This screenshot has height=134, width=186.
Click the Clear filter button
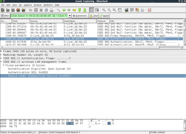(x=94, y=16)
